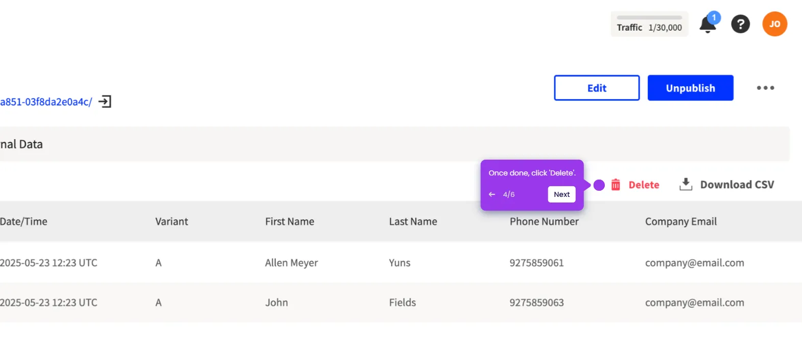Click the Unpublish button
Viewport: 802px width, 354px height.
(x=690, y=88)
